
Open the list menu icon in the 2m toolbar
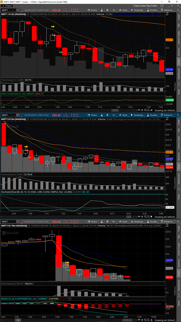(178, 10)
